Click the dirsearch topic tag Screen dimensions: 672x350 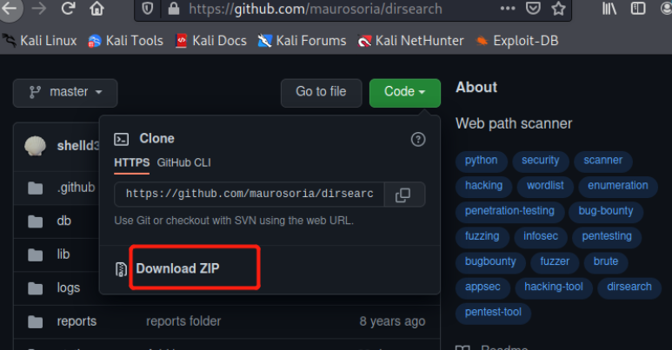point(629,287)
